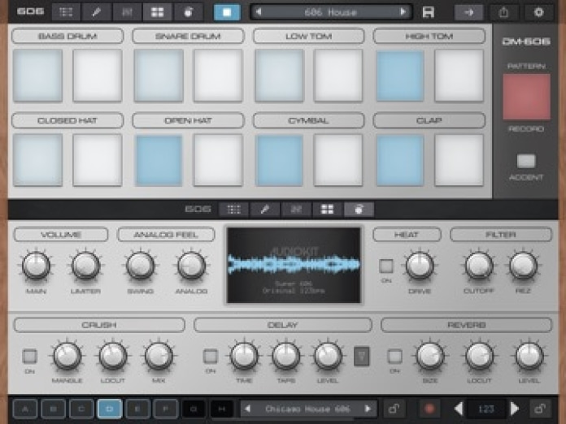Open mixer levels icon in the middle divider bar
The width and height of the screenshot is (566, 424).
point(296,210)
